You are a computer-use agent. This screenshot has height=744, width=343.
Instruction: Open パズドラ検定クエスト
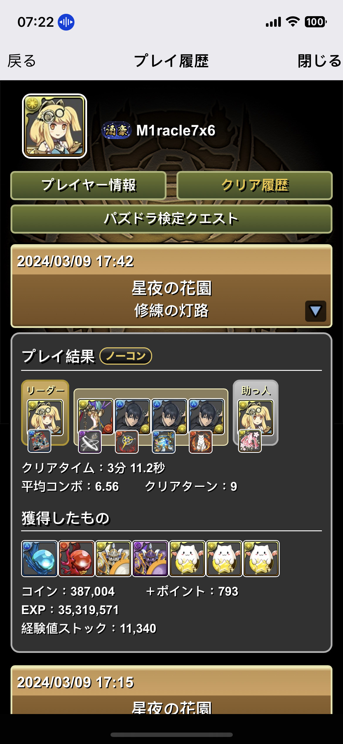[171, 219]
